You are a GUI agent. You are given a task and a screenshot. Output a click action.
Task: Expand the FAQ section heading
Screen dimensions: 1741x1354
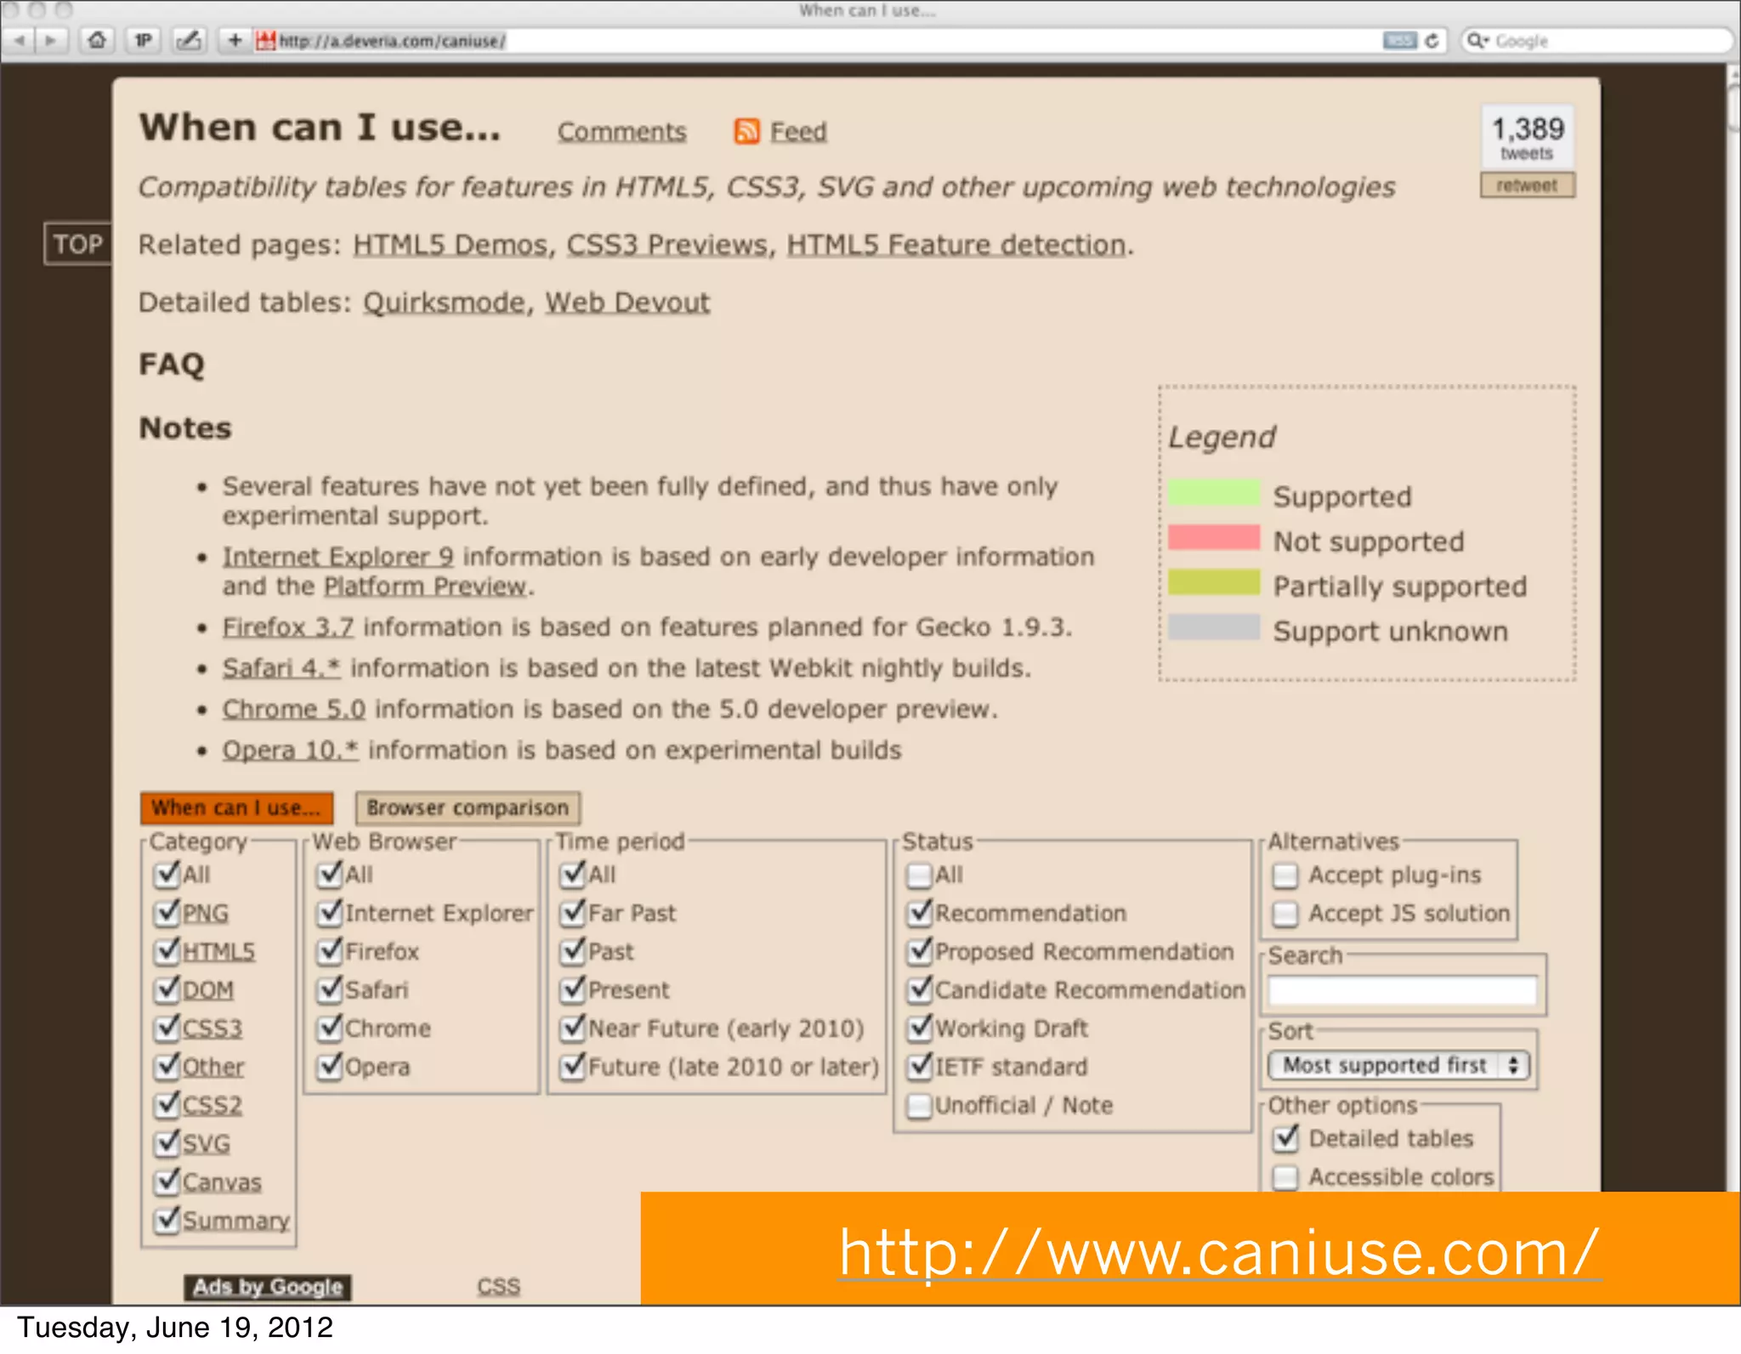[x=172, y=364]
